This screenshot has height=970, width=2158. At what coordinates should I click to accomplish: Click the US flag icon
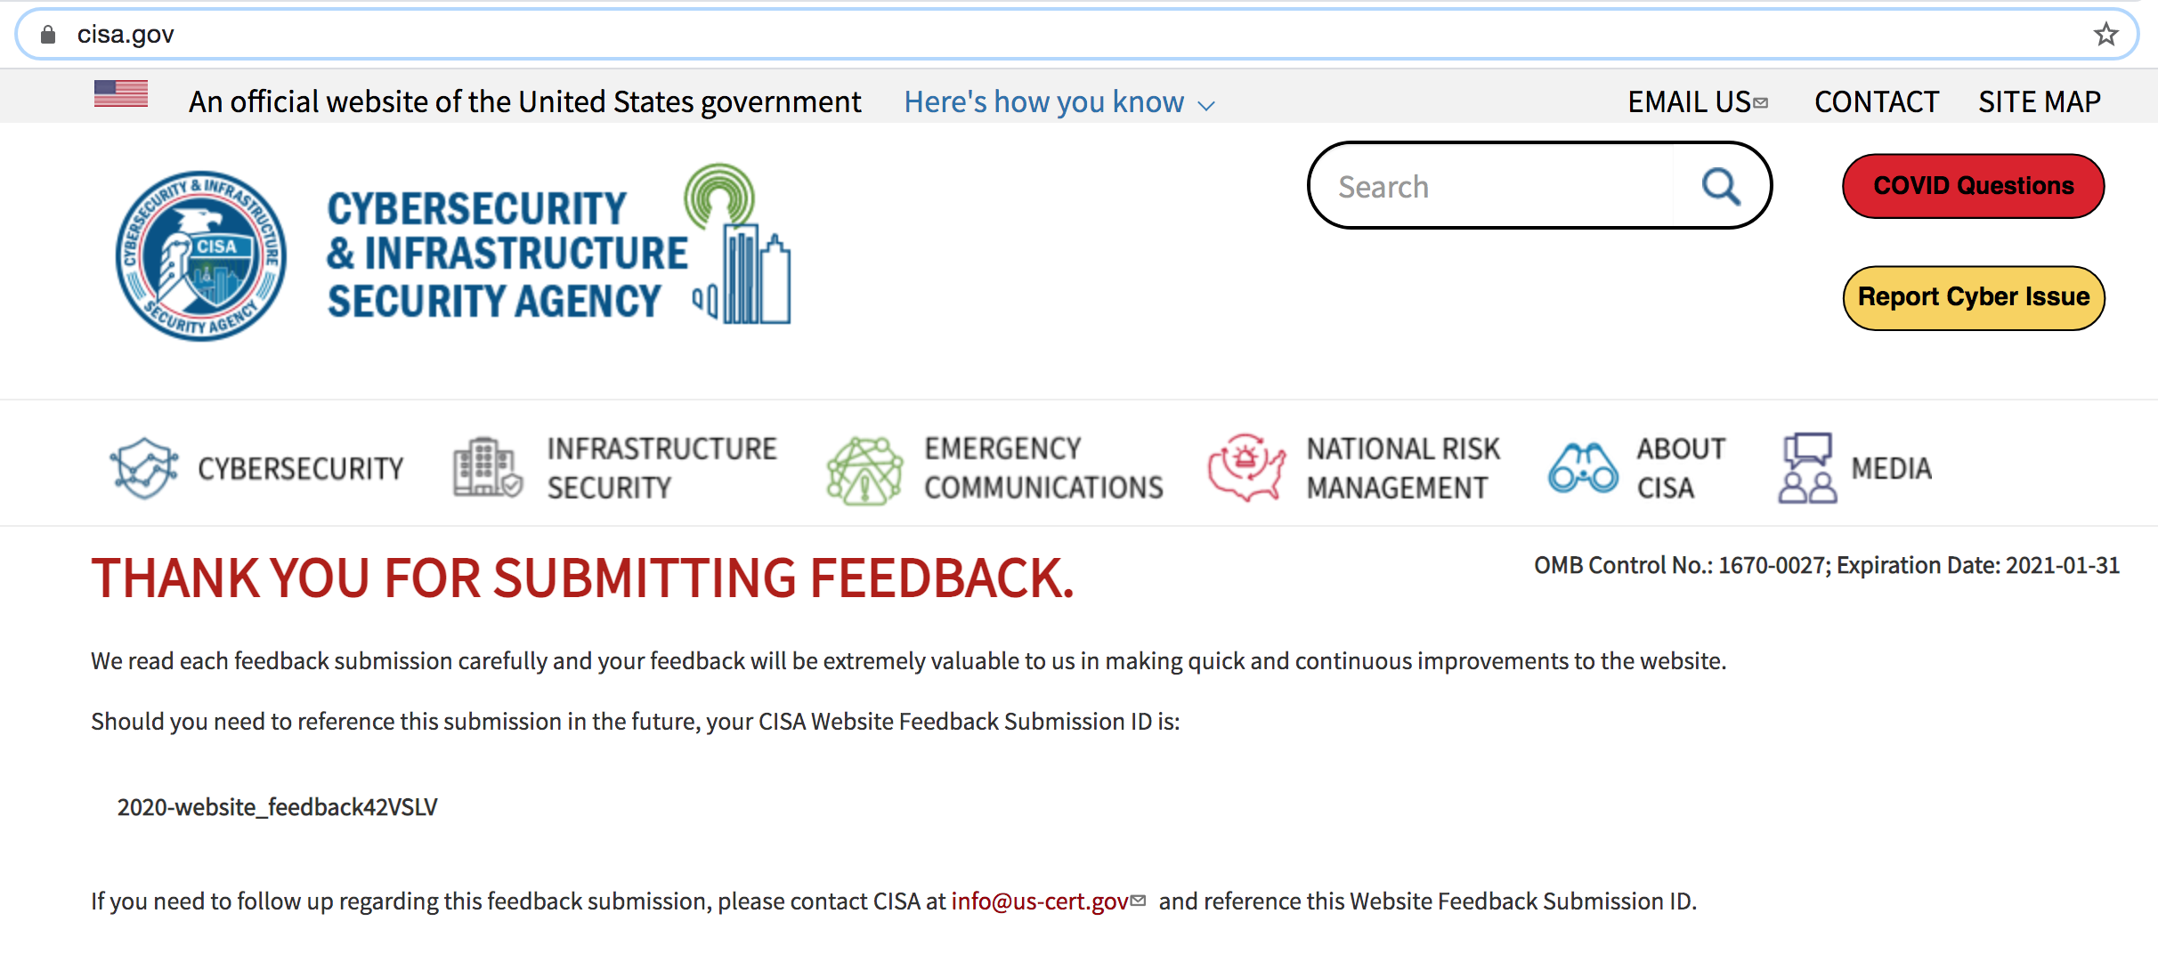click(x=121, y=94)
